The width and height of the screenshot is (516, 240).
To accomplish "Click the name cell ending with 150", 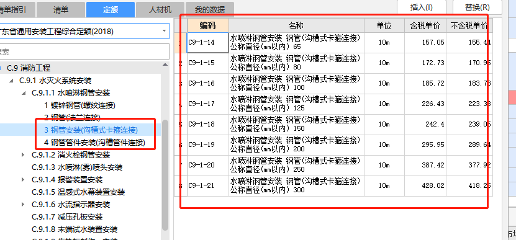I will pos(296,124).
